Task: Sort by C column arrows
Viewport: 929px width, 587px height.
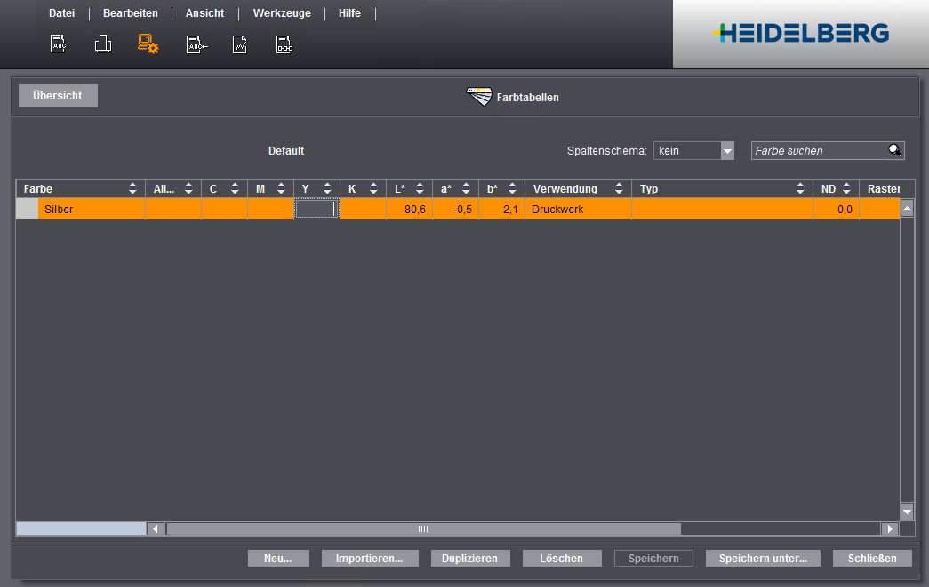Action: point(236,189)
